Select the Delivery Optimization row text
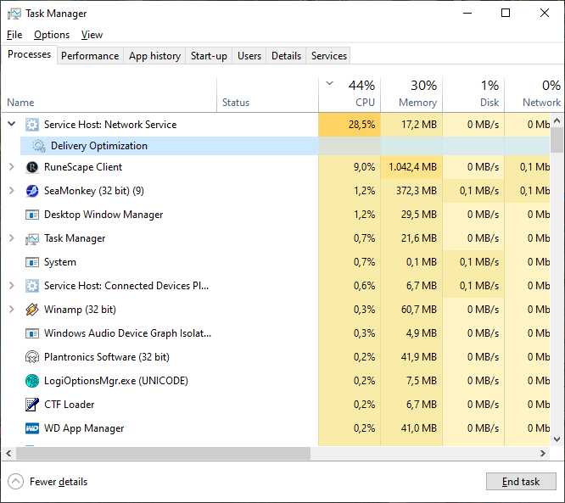Screen dimensions: 565x503 click(x=99, y=146)
